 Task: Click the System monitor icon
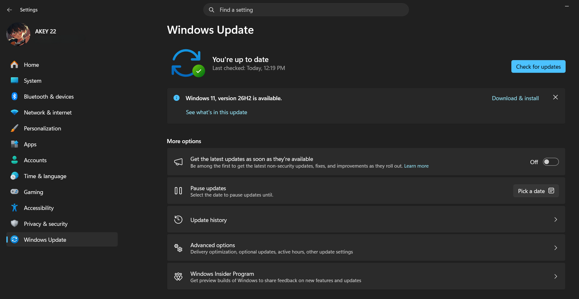pyautogui.click(x=14, y=80)
